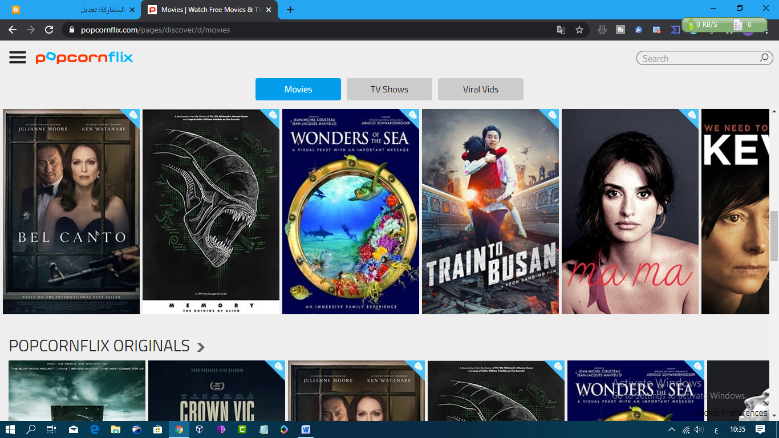Open the Microsoft Store taskbar icon

point(158,429)
